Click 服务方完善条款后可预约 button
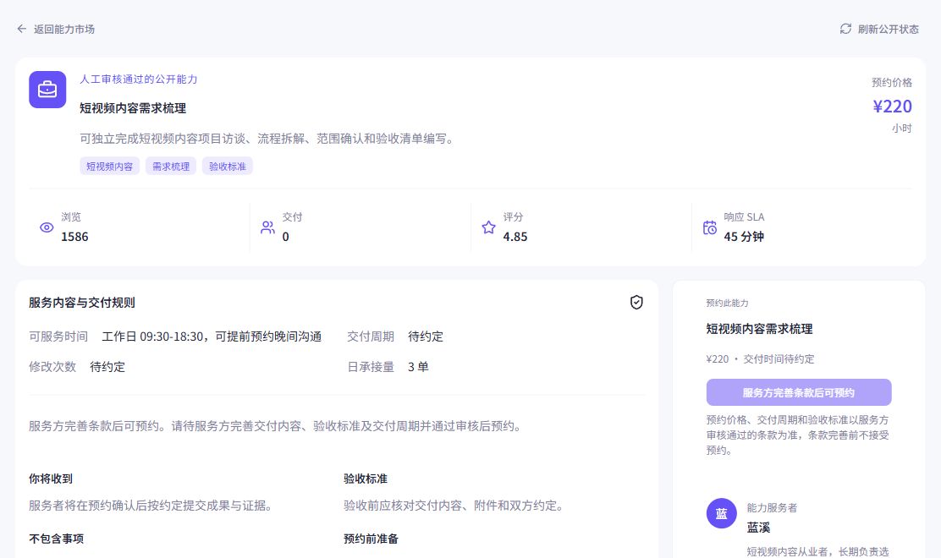 799,392
